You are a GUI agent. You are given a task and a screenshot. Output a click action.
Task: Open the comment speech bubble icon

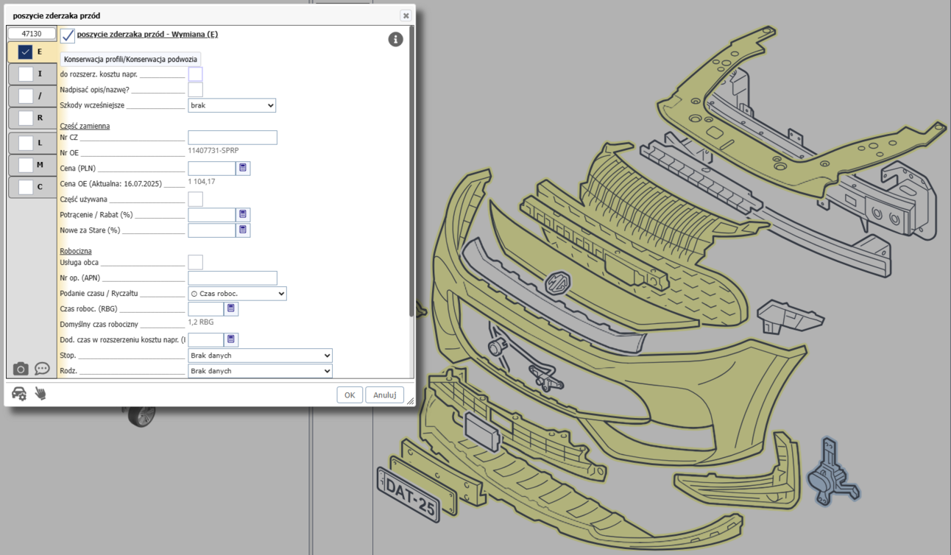coord(43,369)
